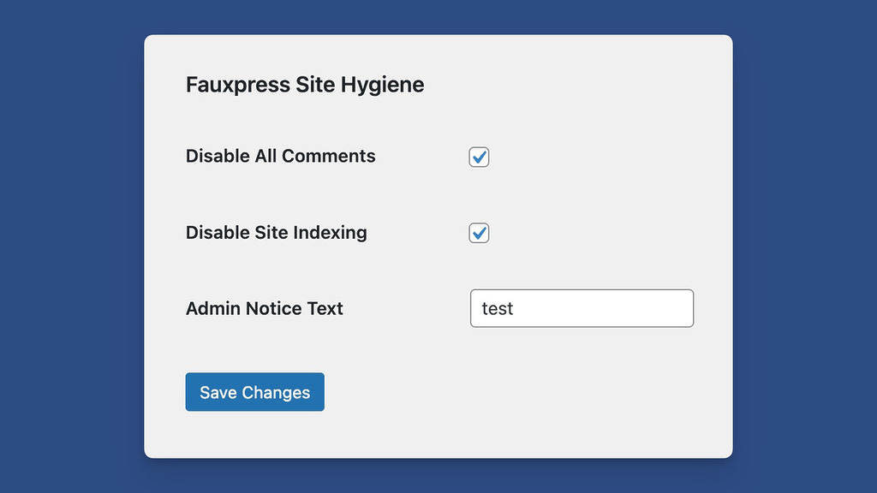Image resolution: width=877 pixels, height=493 pixels.
Task: Select the text reading 'test'
Action: pos(499,308)
